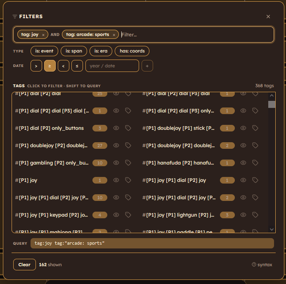This screenshot has height=284, width=286.
Task: Click the '162 shown' result count
Action: 50,265
